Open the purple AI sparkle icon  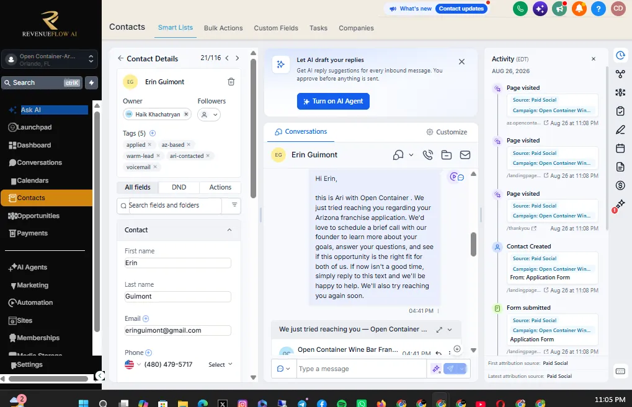tap(540, 9)
